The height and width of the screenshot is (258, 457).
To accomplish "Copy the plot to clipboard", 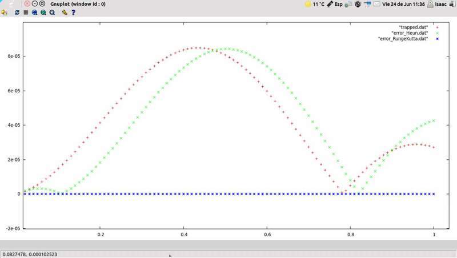I will 5,12.
